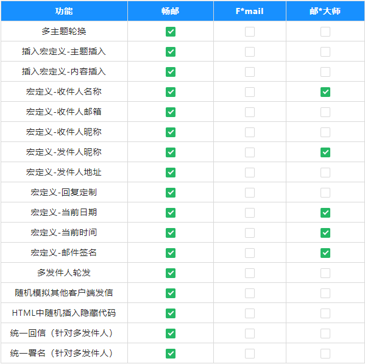365x364 pixels.
Task: Uncheck 宏定义-邮件签名 under 畅邮 column
Action: coord(171,253)
